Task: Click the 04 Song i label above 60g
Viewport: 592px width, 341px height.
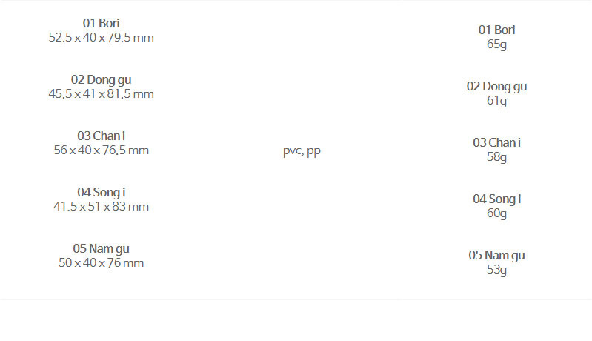Action: coord(496,199)
